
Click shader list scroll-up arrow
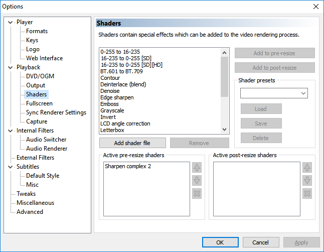[x=224, y=53]
